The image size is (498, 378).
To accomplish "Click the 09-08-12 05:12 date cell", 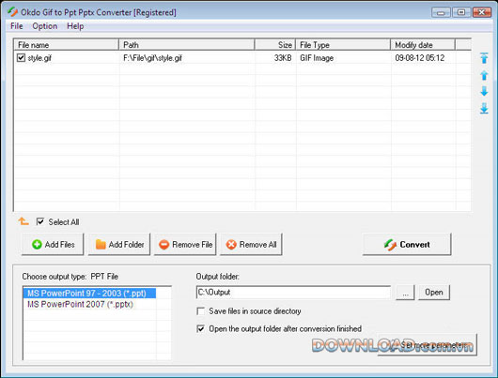I will pyautogui.click(x=420, y=58).
